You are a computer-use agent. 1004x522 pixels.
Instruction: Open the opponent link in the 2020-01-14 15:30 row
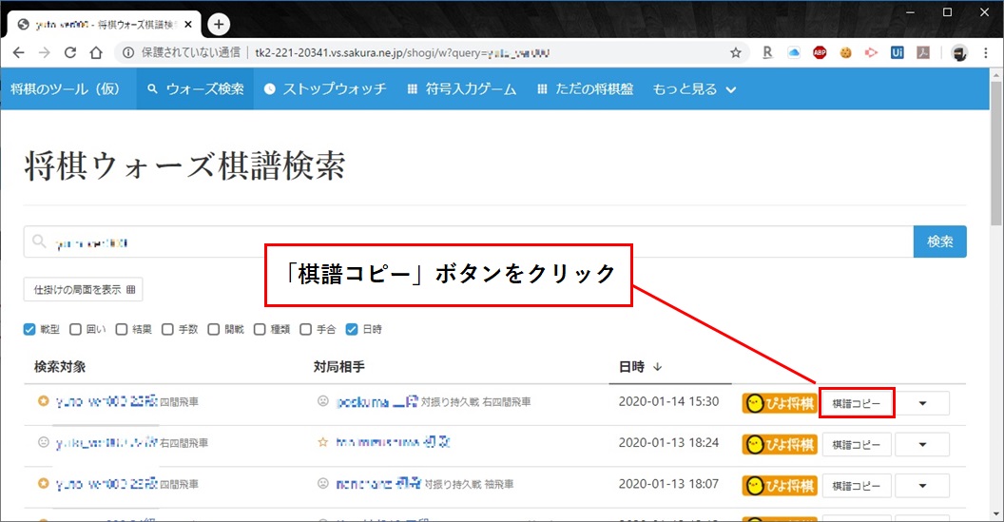coord(377,401)
